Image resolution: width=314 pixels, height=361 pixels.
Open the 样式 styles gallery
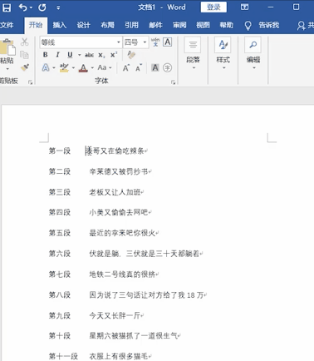[223, 54]
